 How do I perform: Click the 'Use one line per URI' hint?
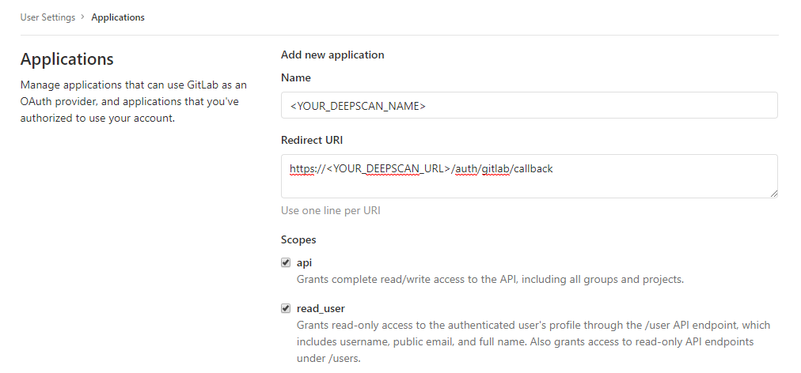[331, 210]
